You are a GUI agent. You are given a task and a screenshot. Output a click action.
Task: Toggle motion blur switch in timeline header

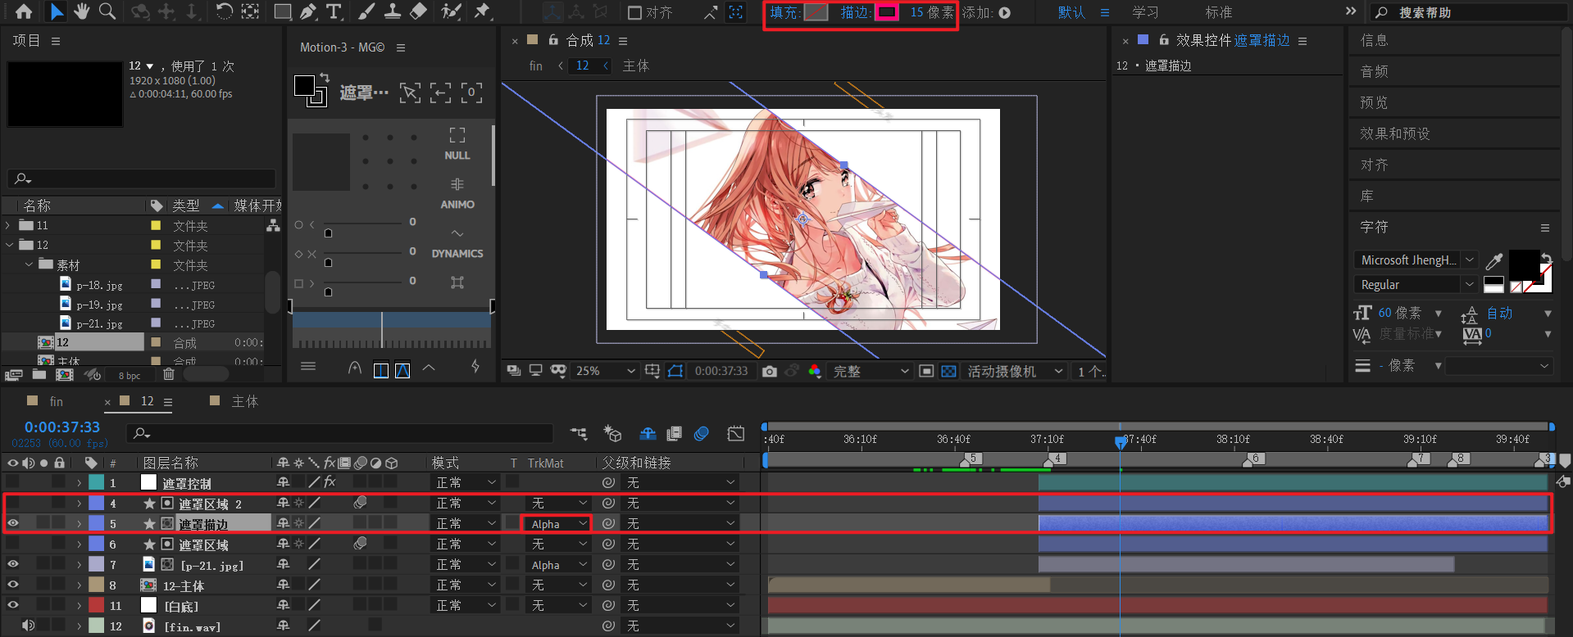tap(702, 433)
